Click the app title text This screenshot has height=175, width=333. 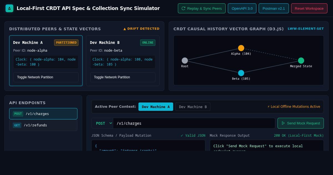(88, 8)
